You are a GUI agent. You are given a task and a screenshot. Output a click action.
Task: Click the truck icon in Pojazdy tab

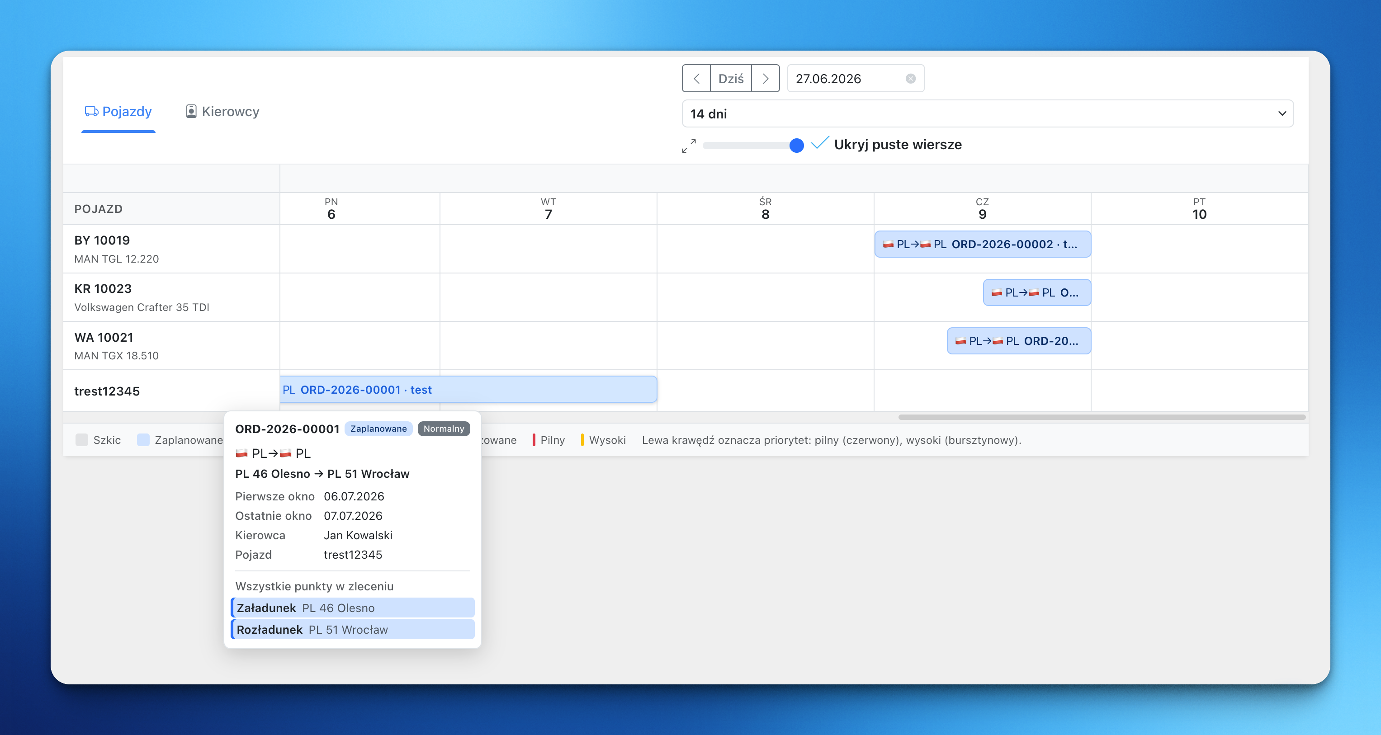click(91, 112)
